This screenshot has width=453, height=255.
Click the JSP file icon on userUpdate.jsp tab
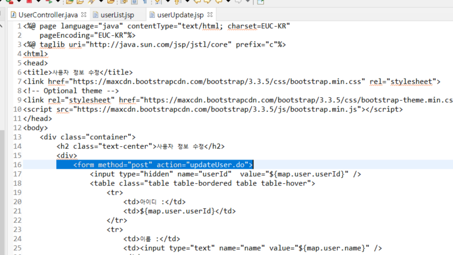pyautogui.click(x=152, y=14)
